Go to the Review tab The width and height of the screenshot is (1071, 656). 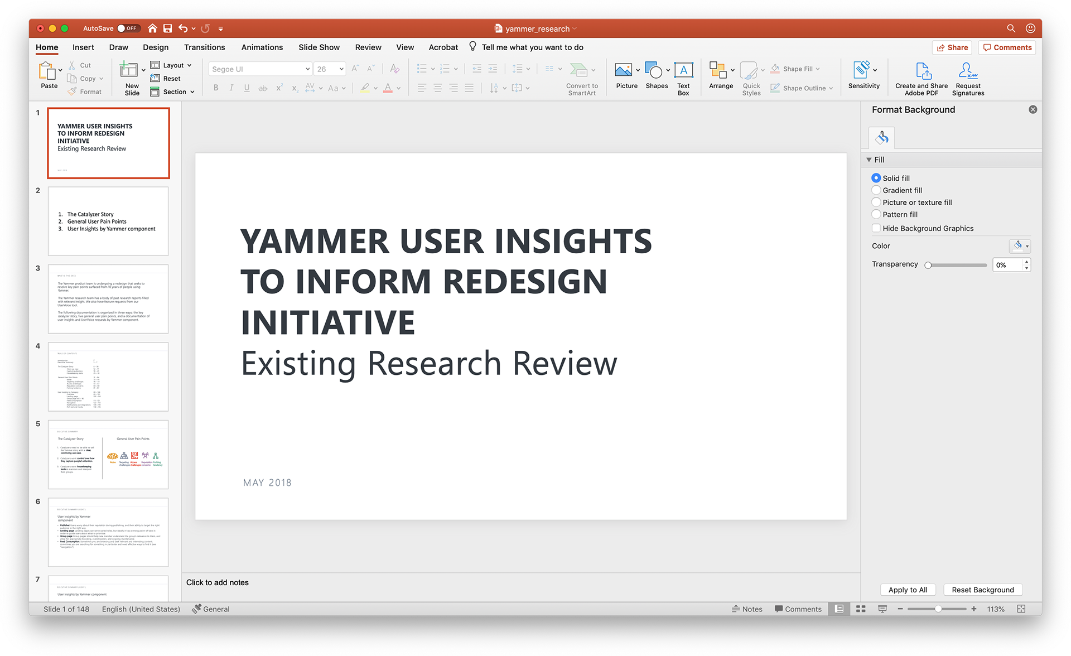(368, 47)
